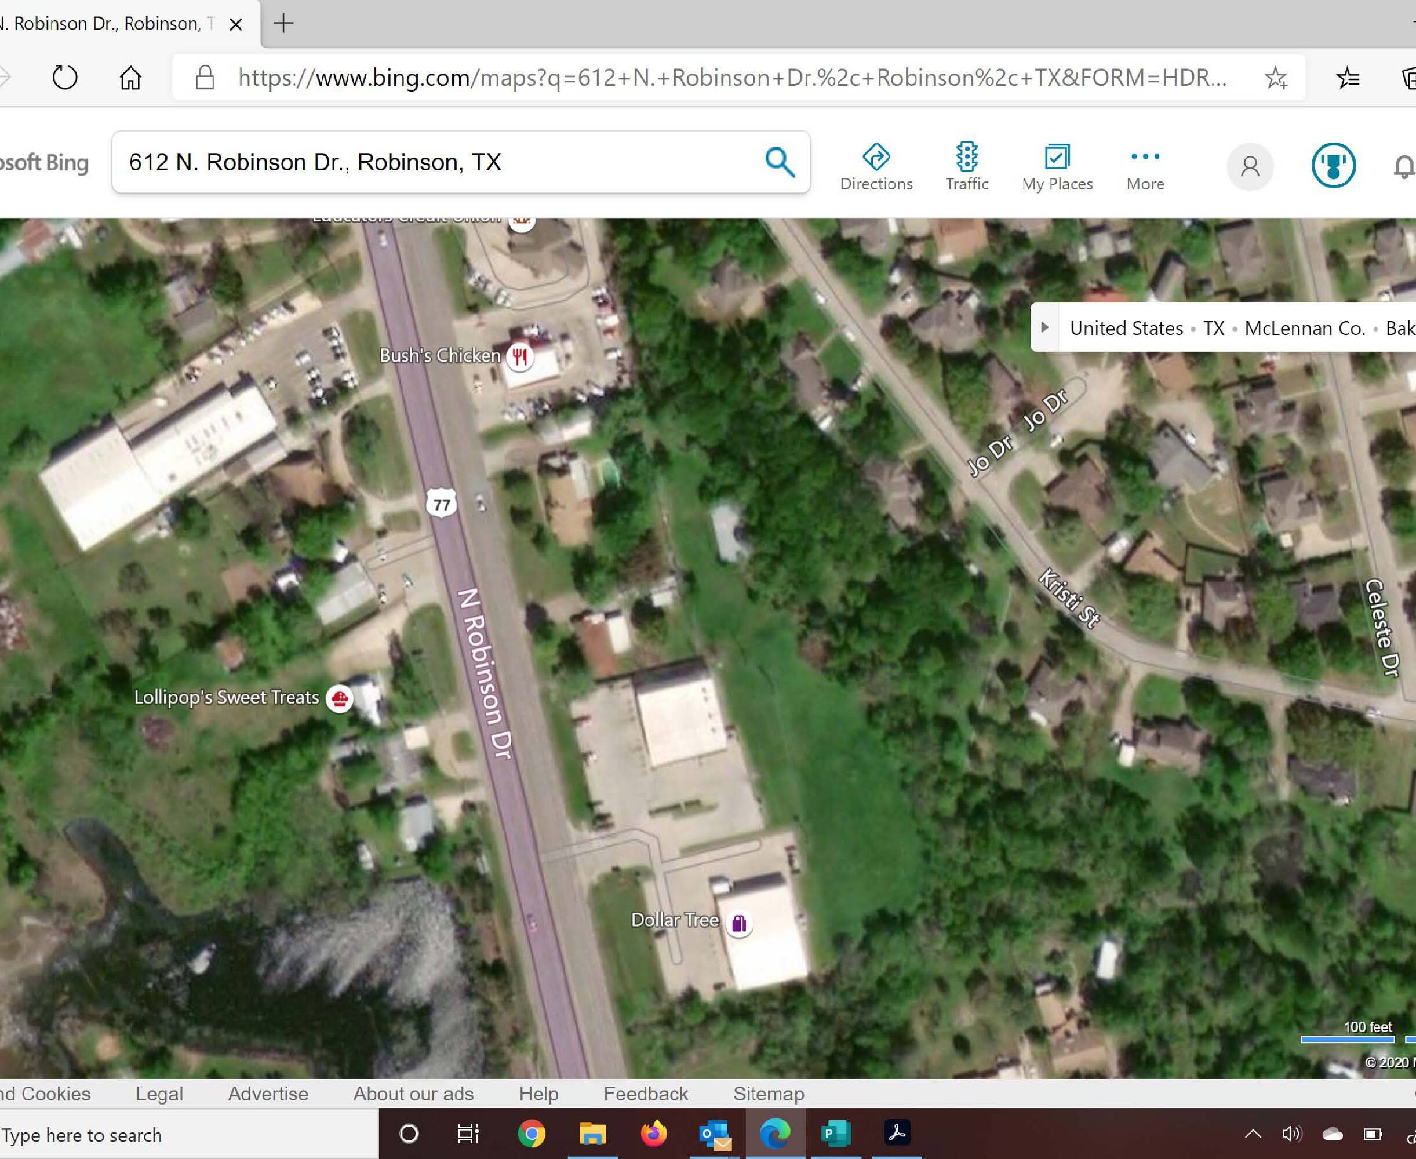Open a new browser tab
Screen dimensions: 1416x1159
(x=284, y=23)
